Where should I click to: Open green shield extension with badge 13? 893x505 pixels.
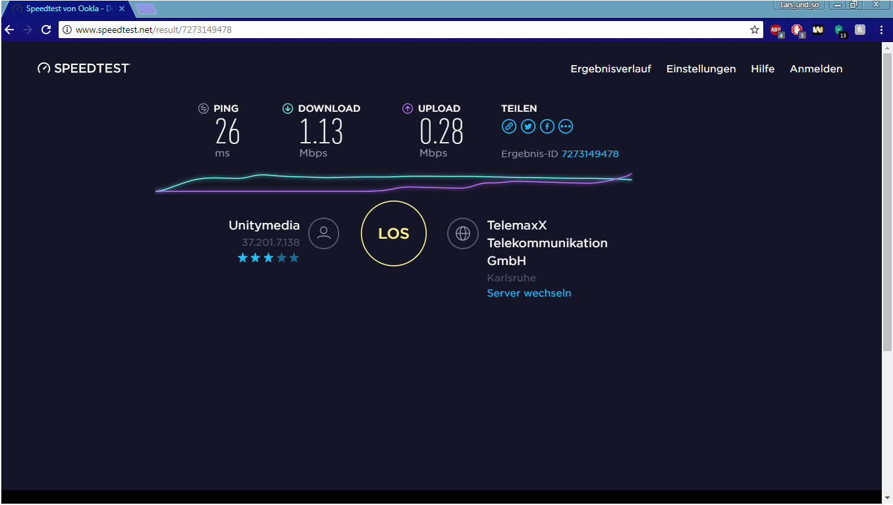pos(839,30)
